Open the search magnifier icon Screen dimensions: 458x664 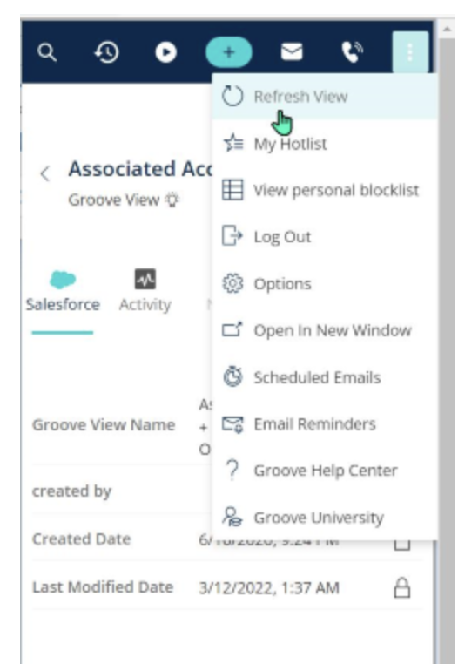46,52
